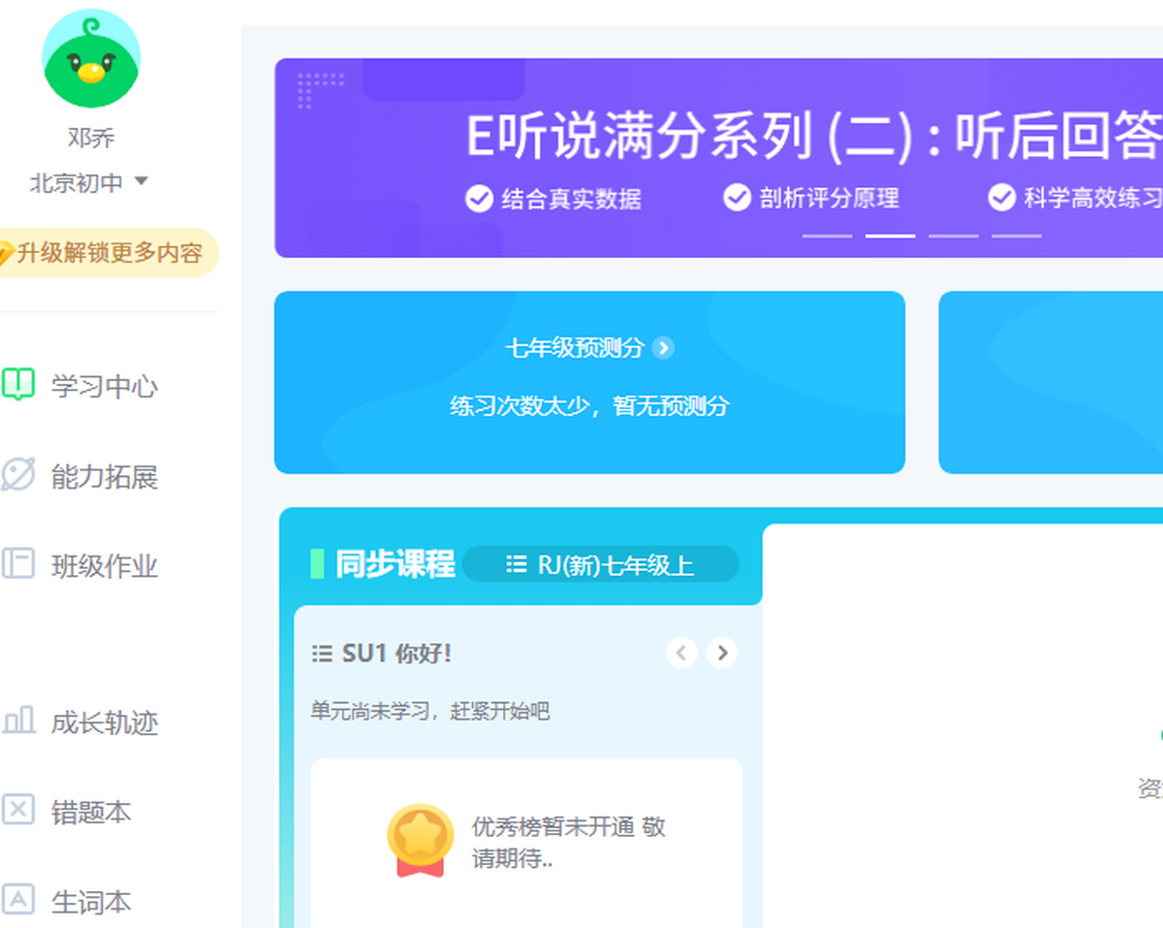This screenshot has width=1163, height=928.
Task: Click the 剖析评分原理 checkmark icon
Action: coord(736,199)
